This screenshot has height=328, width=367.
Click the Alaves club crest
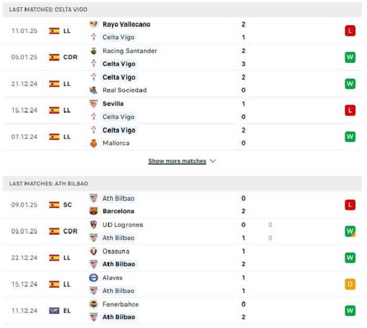(x=94, y=278)
